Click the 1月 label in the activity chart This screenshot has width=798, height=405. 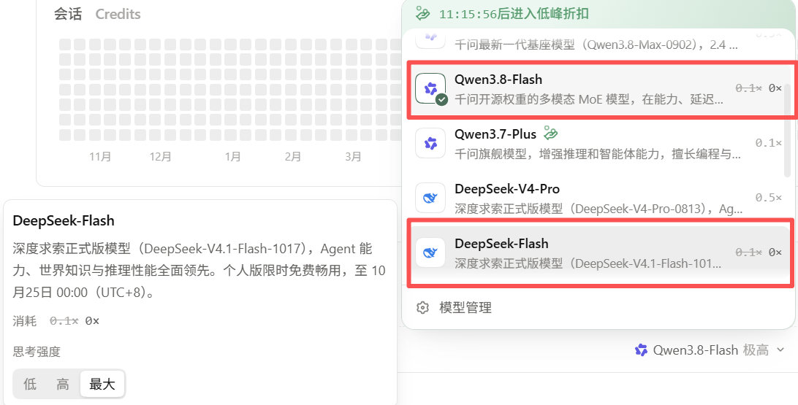[232, 156]
